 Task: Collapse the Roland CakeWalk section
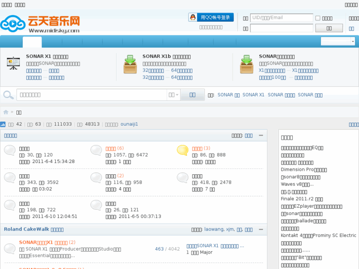(261, 230)
